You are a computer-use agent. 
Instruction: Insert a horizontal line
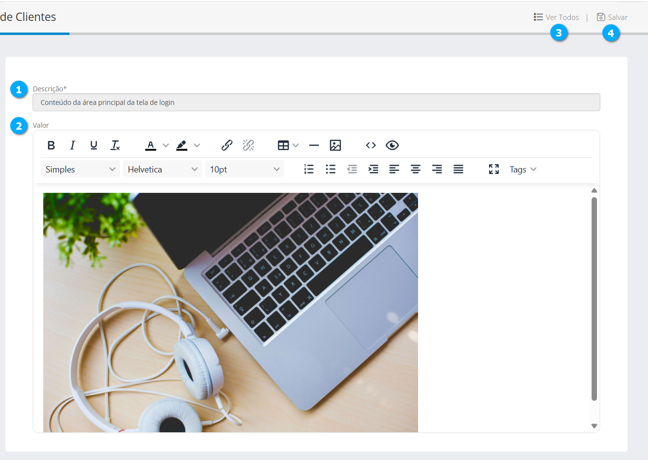point(314,145)
